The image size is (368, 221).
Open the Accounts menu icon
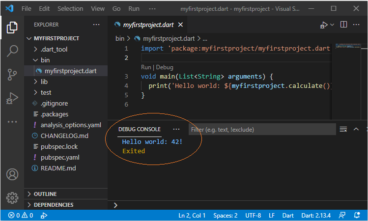point(12,174)
